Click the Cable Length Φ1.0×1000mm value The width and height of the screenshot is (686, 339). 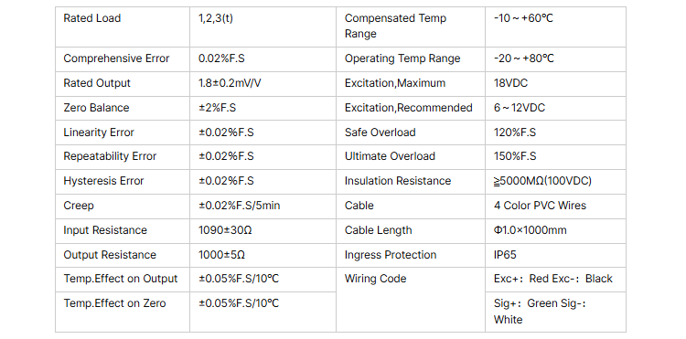coord(530,230)
